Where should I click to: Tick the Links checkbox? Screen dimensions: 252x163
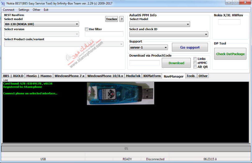(x=195, y=59)
